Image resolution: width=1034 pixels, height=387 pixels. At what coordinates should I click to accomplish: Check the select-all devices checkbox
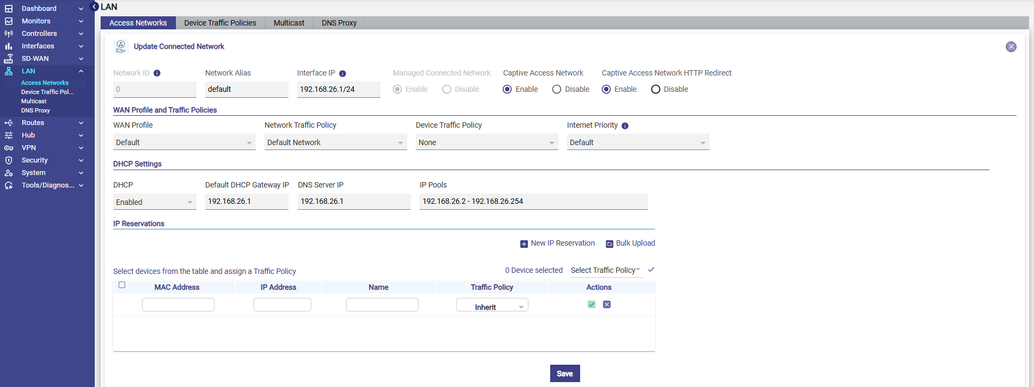[x=122, y=285]
